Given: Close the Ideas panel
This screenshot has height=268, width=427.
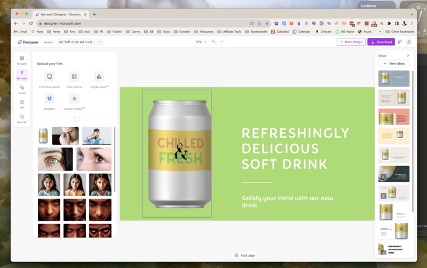Looking at the screenshot, I should coord(408,56).
